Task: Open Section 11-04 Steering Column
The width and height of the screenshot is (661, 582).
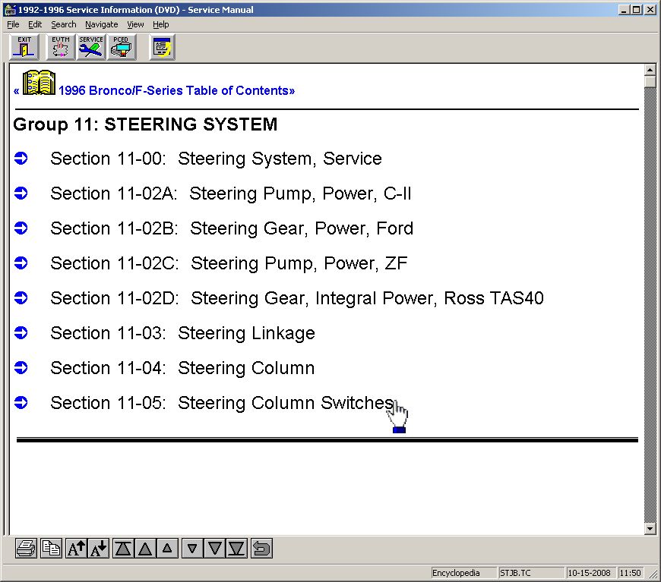Action: (182, 369)
